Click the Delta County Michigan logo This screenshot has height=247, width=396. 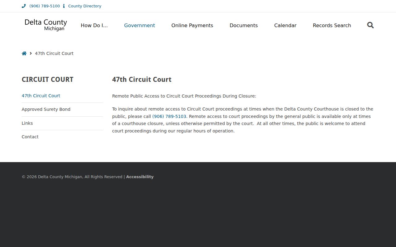(x=46, y=25)
